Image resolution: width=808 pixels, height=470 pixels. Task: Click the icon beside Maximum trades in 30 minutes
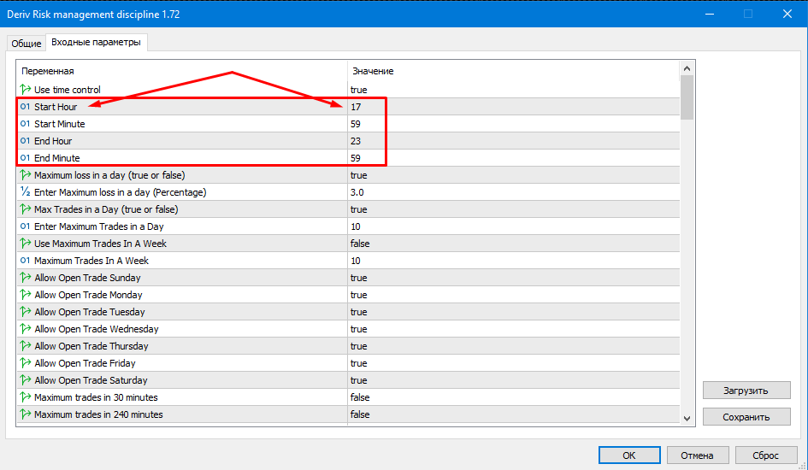(26, 397)
